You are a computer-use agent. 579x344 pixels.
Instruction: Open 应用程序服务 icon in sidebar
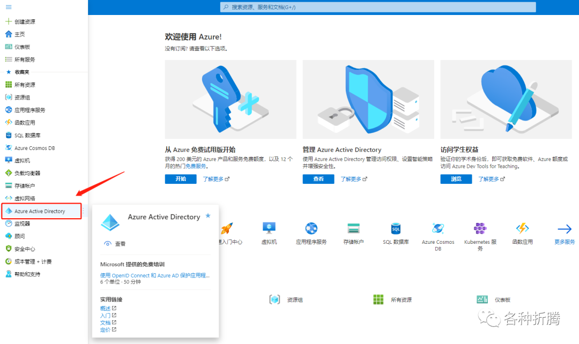9,110
